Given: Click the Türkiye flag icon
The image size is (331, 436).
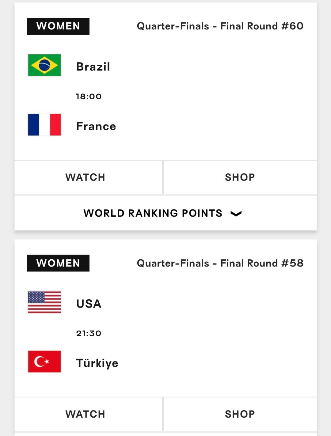Looking at the screenshot, I should pos(44,361).
